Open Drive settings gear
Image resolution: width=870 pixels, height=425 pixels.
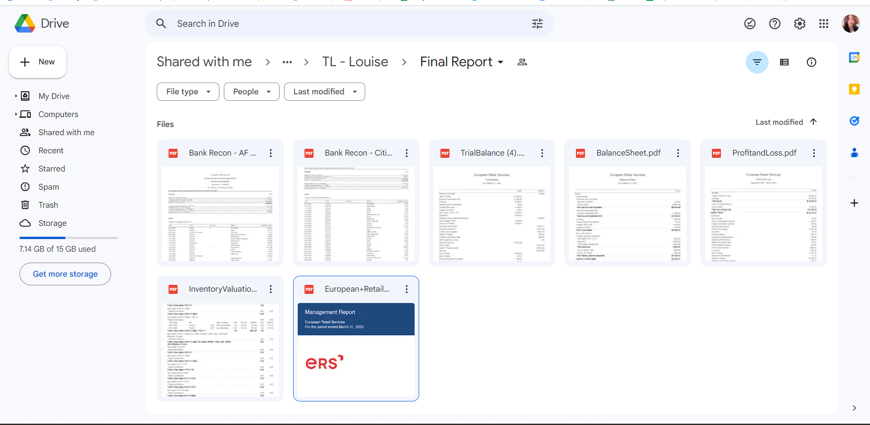coord(800,24)
